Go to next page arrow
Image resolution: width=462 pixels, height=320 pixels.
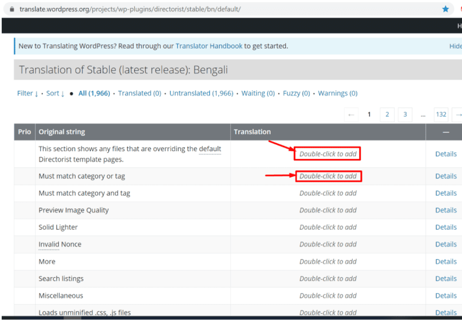pos(457,115)
